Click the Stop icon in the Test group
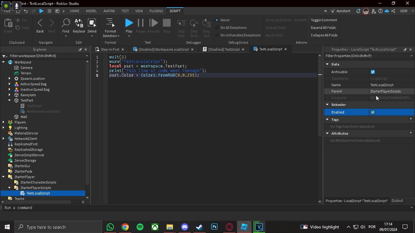Image resolution: width=415 pixels, height=233 pixels. (x=167, y=23)
